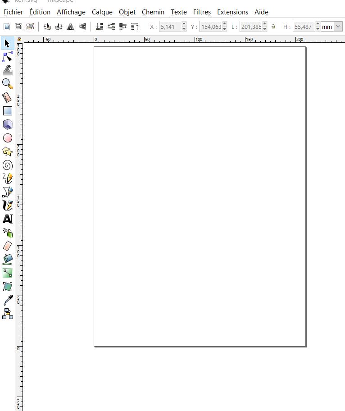Rotate selection 90° counter-clockwise

click(x=47, y=27)
